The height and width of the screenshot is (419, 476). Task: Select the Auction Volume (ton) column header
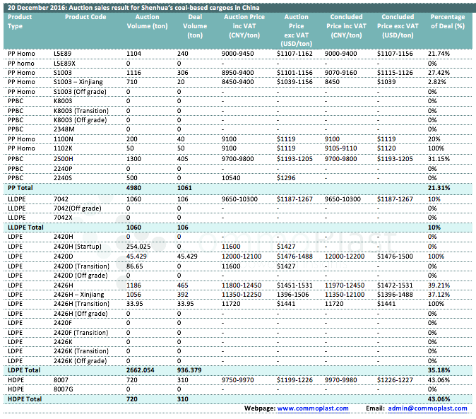click(x=146, y=21)
